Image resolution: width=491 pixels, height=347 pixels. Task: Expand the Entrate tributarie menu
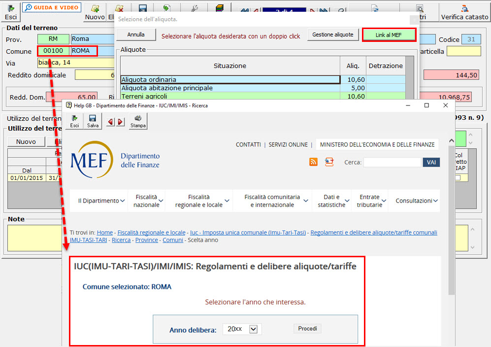[x=371, y=201]
